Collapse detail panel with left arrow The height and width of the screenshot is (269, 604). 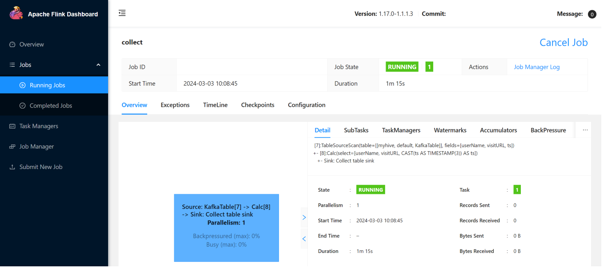coord(304,239)
